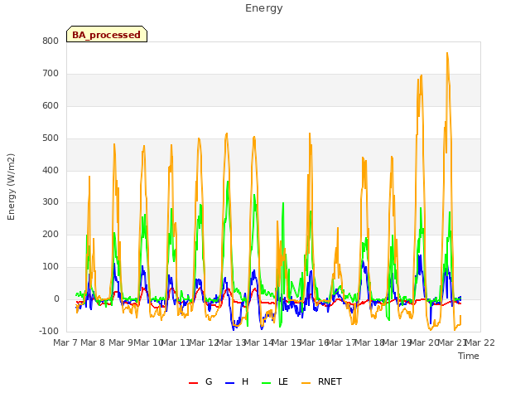This screenshot has width=530, height=398.
Task: Click the Mar 12 x-axis date
Action: pyautogui.click(x=204, y=342)
